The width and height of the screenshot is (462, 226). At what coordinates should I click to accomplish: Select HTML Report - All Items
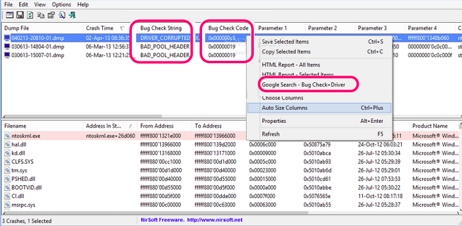click(319, 64)
